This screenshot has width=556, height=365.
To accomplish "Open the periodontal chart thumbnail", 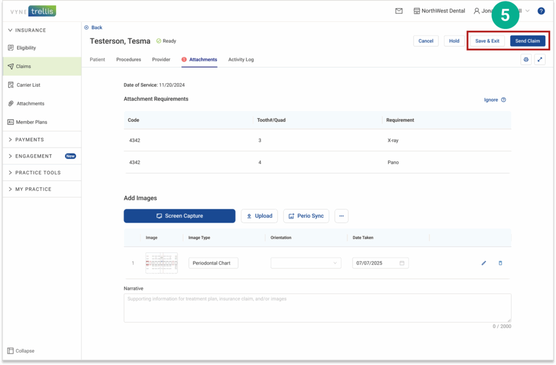I will pyautogui.click(x=161, y=263).
